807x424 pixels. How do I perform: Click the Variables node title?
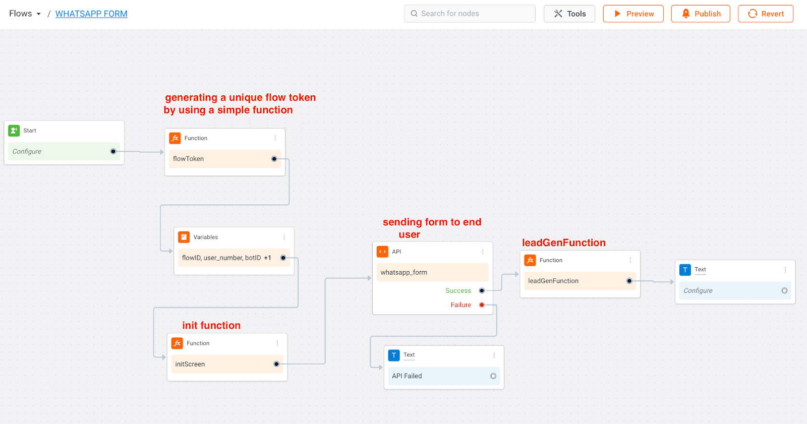(x=206, y=237)
